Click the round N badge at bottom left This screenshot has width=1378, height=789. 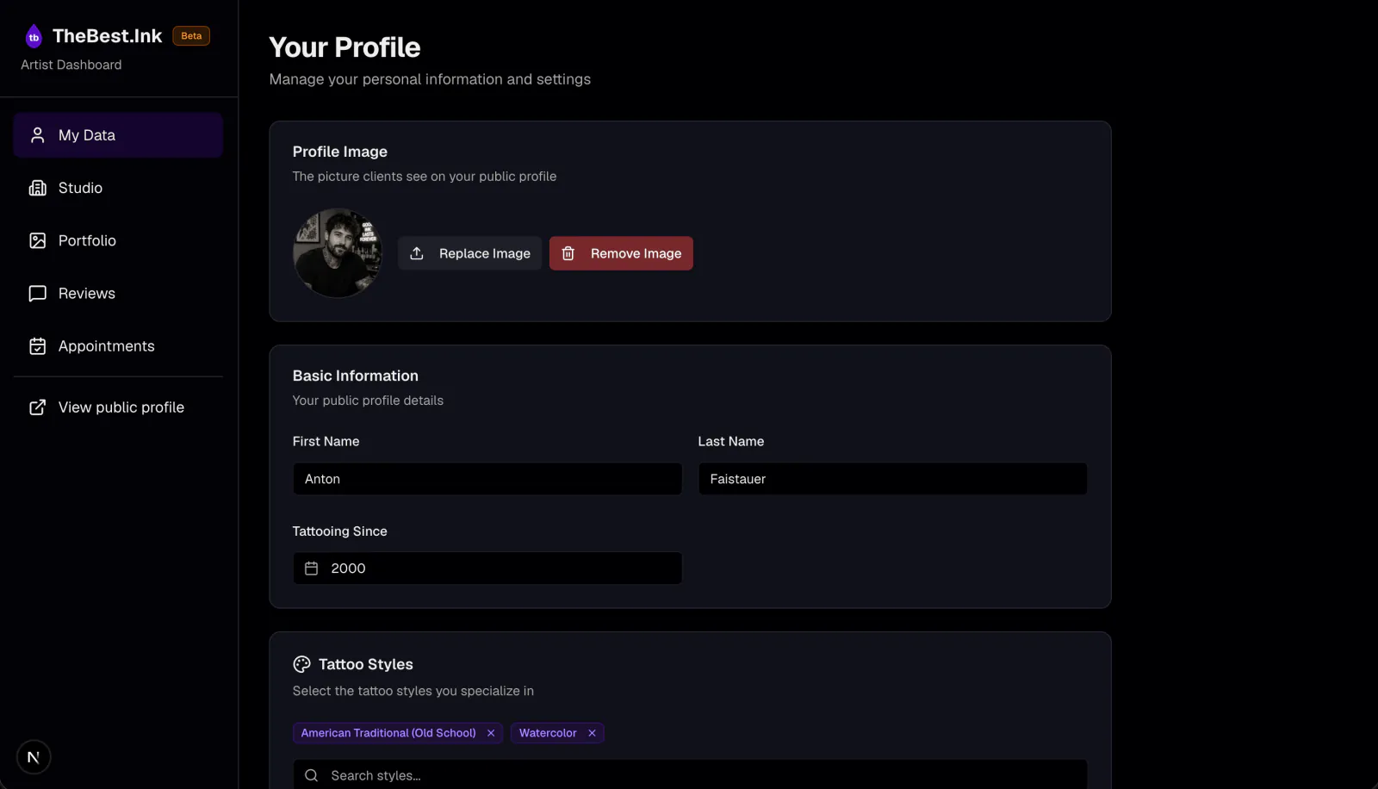(34, 757)
